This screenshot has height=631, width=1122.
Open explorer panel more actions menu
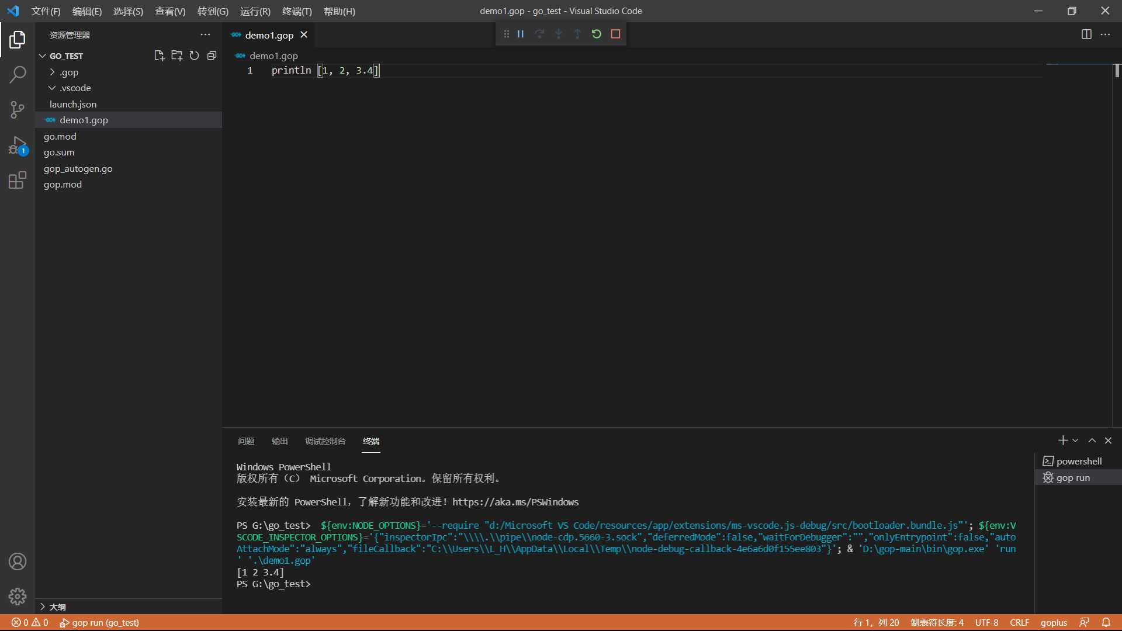click(205, 34)
